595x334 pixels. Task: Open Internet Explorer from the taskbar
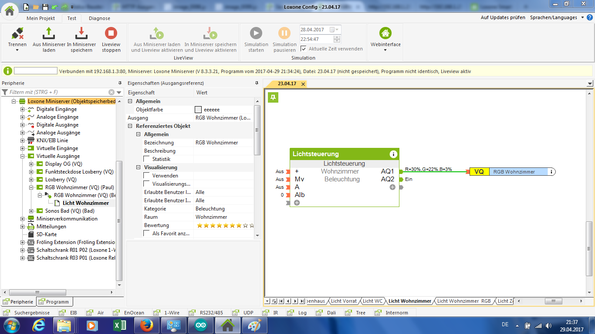click(x=39, y=325)
